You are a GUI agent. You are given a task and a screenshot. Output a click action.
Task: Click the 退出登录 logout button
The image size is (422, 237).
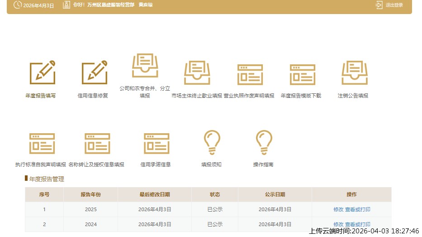click(x=389, y=5)
